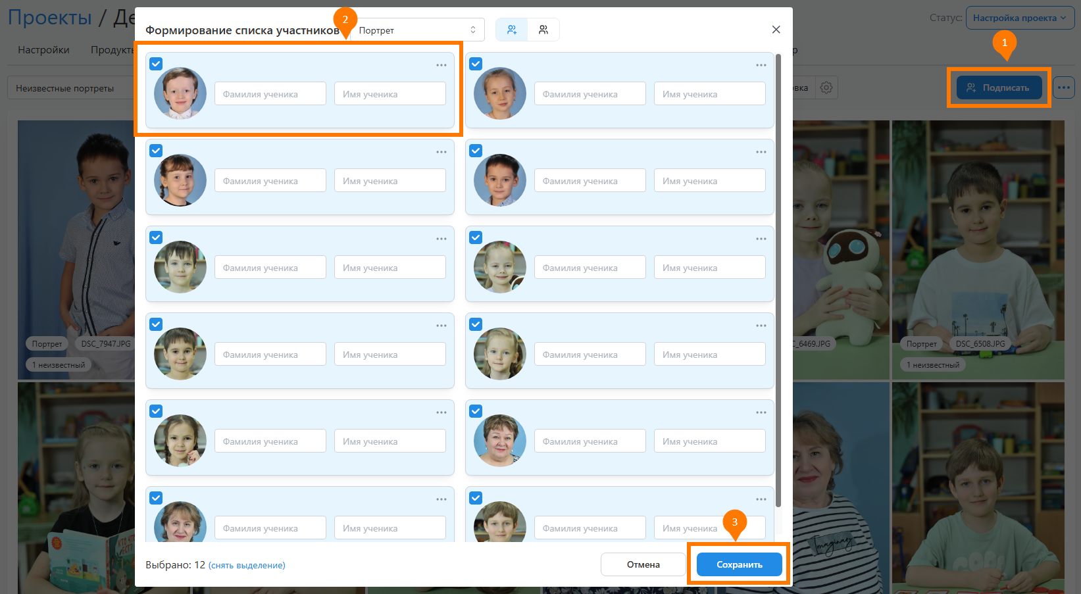Switch to group view icon in dialog header

coord(543,30)
